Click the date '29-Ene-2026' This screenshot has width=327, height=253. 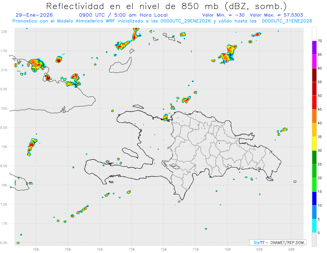tap(34, 15)
